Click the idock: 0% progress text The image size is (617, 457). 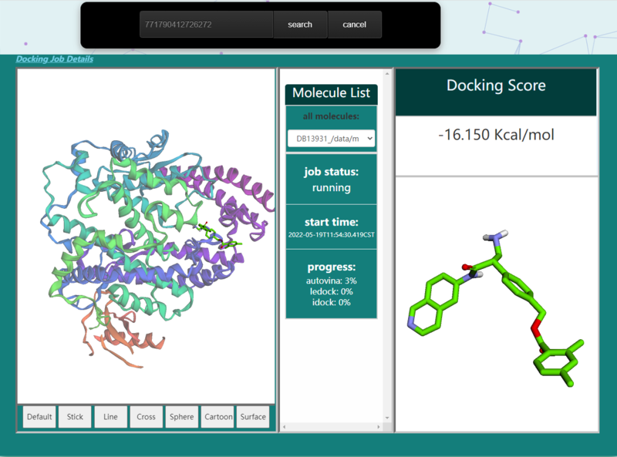coord(332,302)
